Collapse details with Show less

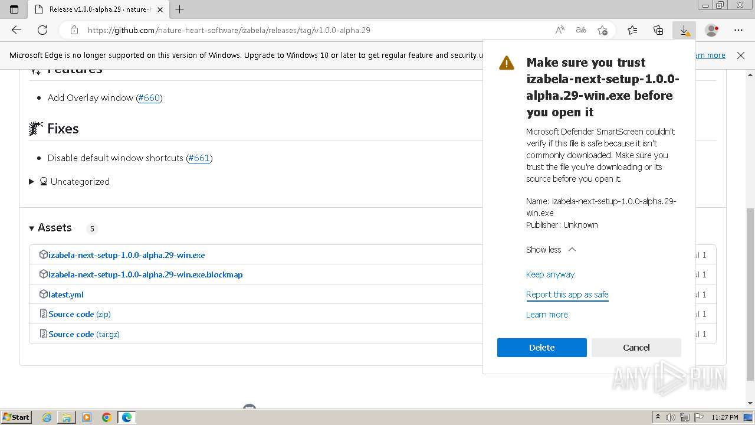coord(550,250)
